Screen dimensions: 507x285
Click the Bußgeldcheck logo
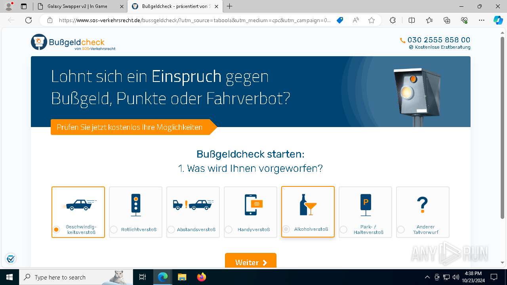[73, 42]
